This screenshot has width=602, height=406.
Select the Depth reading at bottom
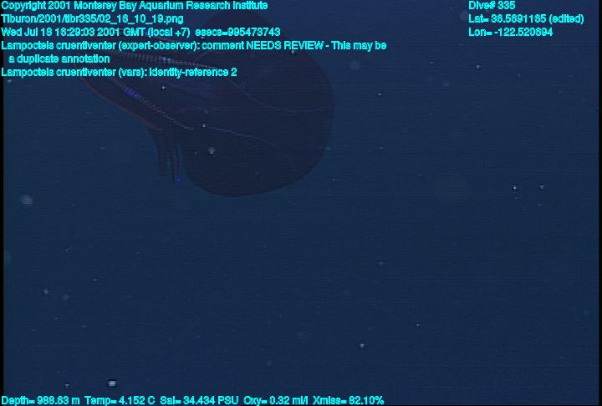pos(41,401)
